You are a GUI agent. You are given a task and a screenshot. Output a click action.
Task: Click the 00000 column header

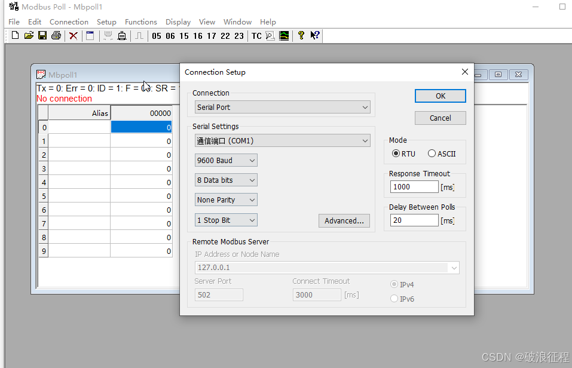click(x=141, y=113)
